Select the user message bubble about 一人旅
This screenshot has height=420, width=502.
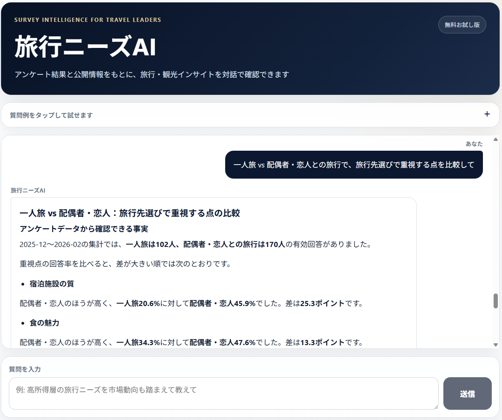(354, 165)
